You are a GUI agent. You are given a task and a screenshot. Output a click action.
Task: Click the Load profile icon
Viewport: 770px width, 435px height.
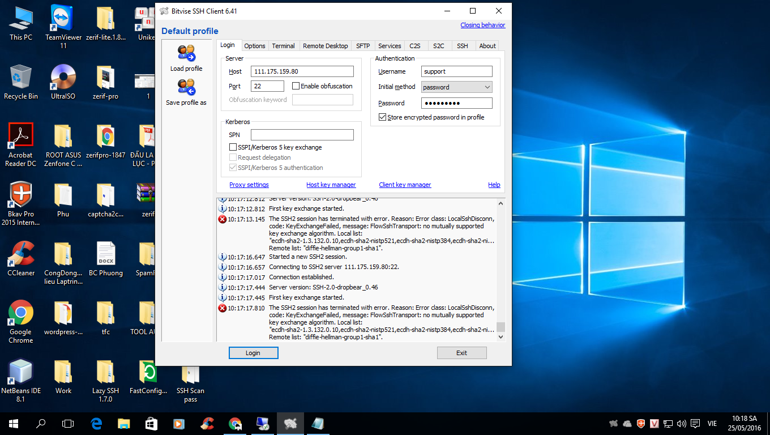pyautogui.click(x=186, y=54)
